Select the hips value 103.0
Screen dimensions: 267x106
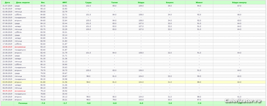[x=141, y=100]
